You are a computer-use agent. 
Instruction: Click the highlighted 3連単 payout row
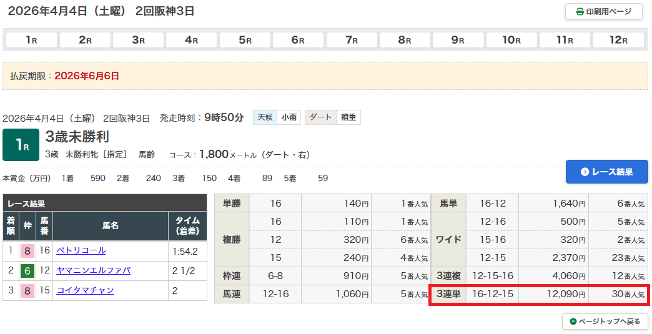[539, 294]
